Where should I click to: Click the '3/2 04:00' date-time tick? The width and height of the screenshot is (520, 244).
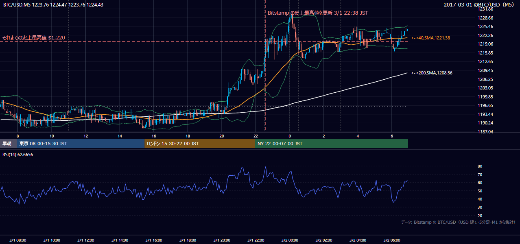[x=357, y=240]
